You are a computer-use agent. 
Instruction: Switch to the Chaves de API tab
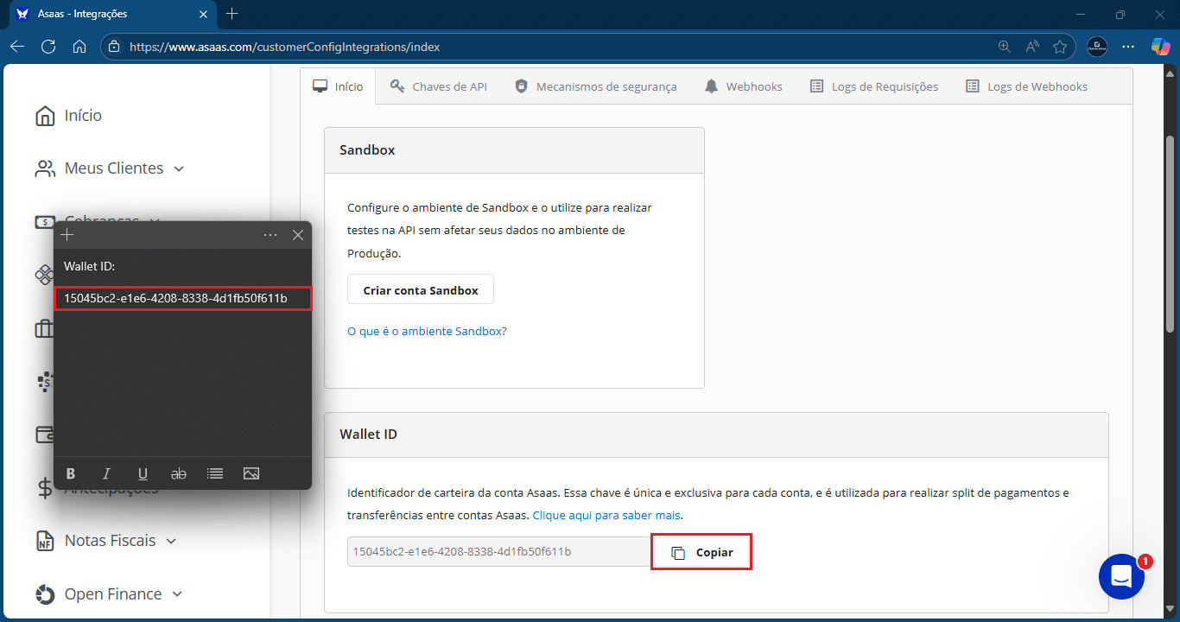click(x=439, y=86)
